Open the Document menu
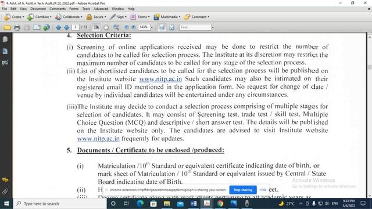Viewport: 372px width, 209px height. [x=38, y=9]
